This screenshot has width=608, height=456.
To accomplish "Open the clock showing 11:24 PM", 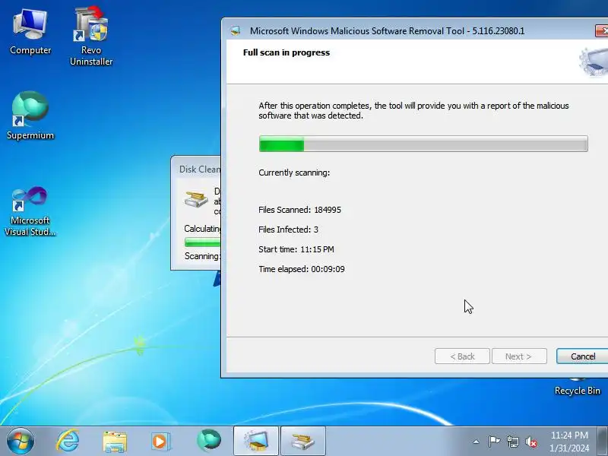I will coord(569,442).
